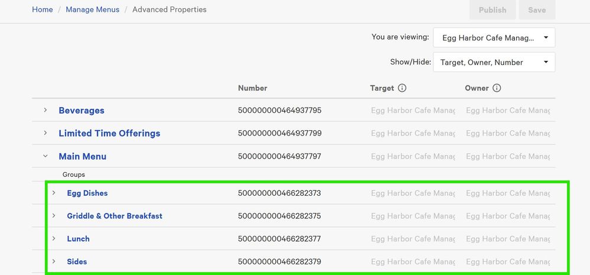Navigate to Manage Menus breadcrumb
Image resolution: width=590 pixels, height=275 pixels.
click(x=92, y=9)
